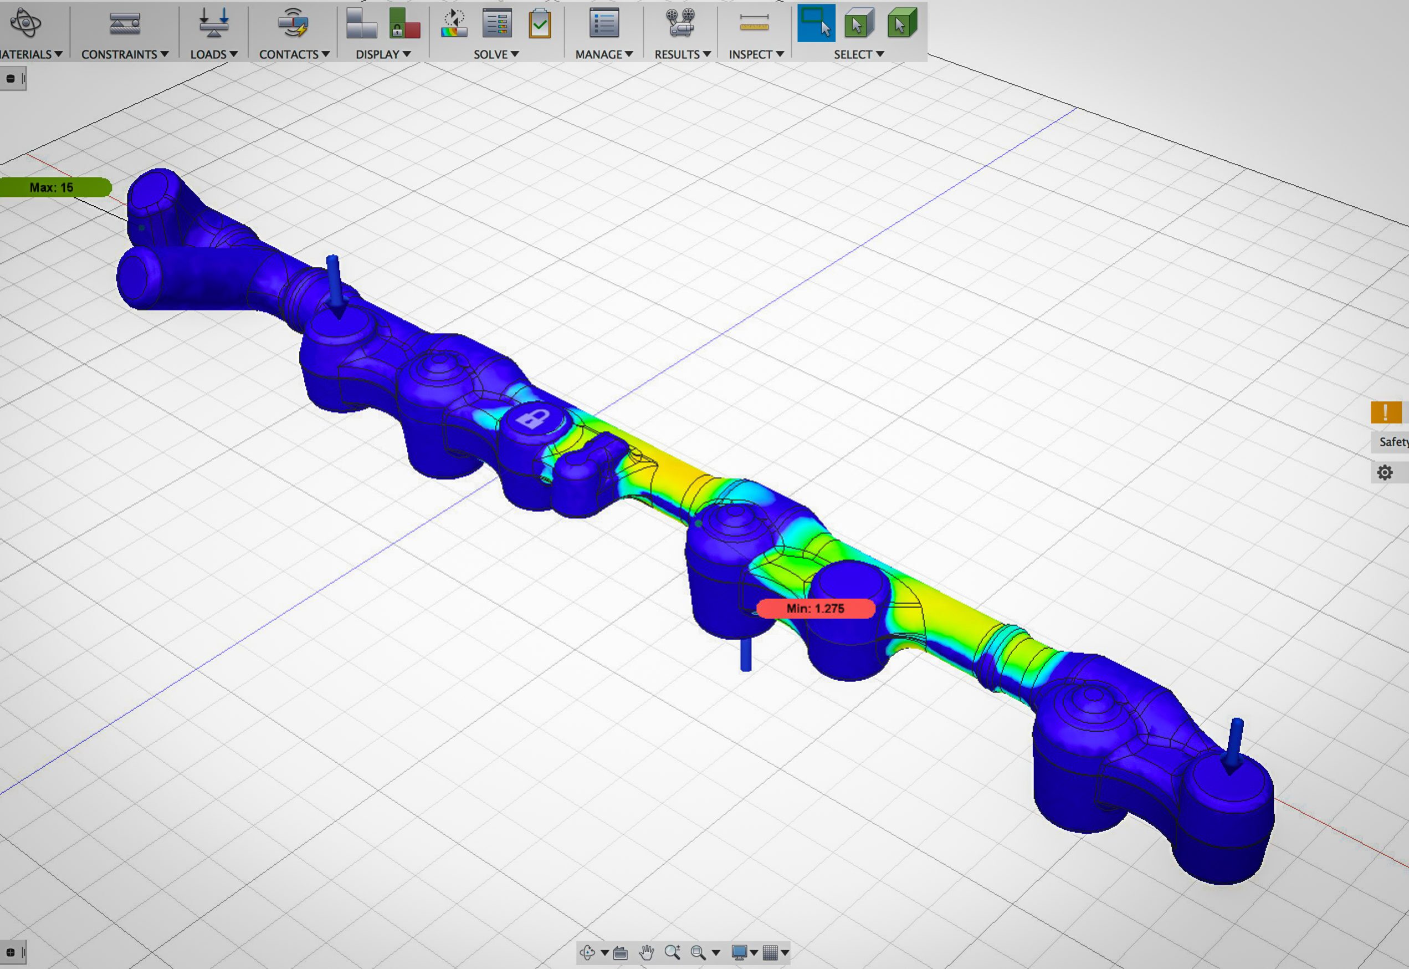
Task: Click the red Min: 1.275 label
Action: click(x=816, y=608)
